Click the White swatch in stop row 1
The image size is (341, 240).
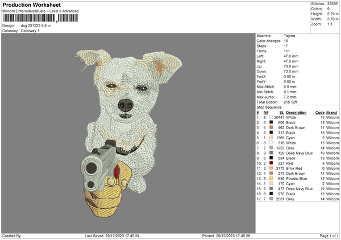coord(271,117)
